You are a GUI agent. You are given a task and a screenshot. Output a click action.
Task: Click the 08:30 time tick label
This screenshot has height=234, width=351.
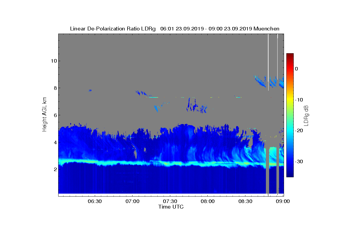[x=245, y=202]
